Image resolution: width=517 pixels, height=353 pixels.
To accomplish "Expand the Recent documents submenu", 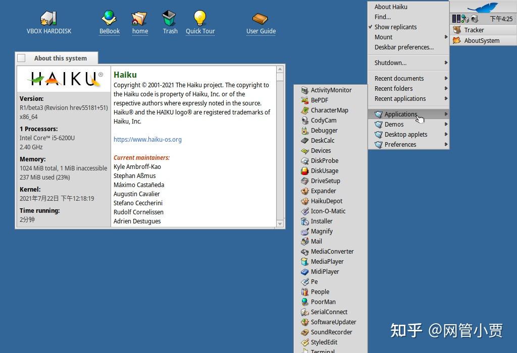I will tap(408, 78).
